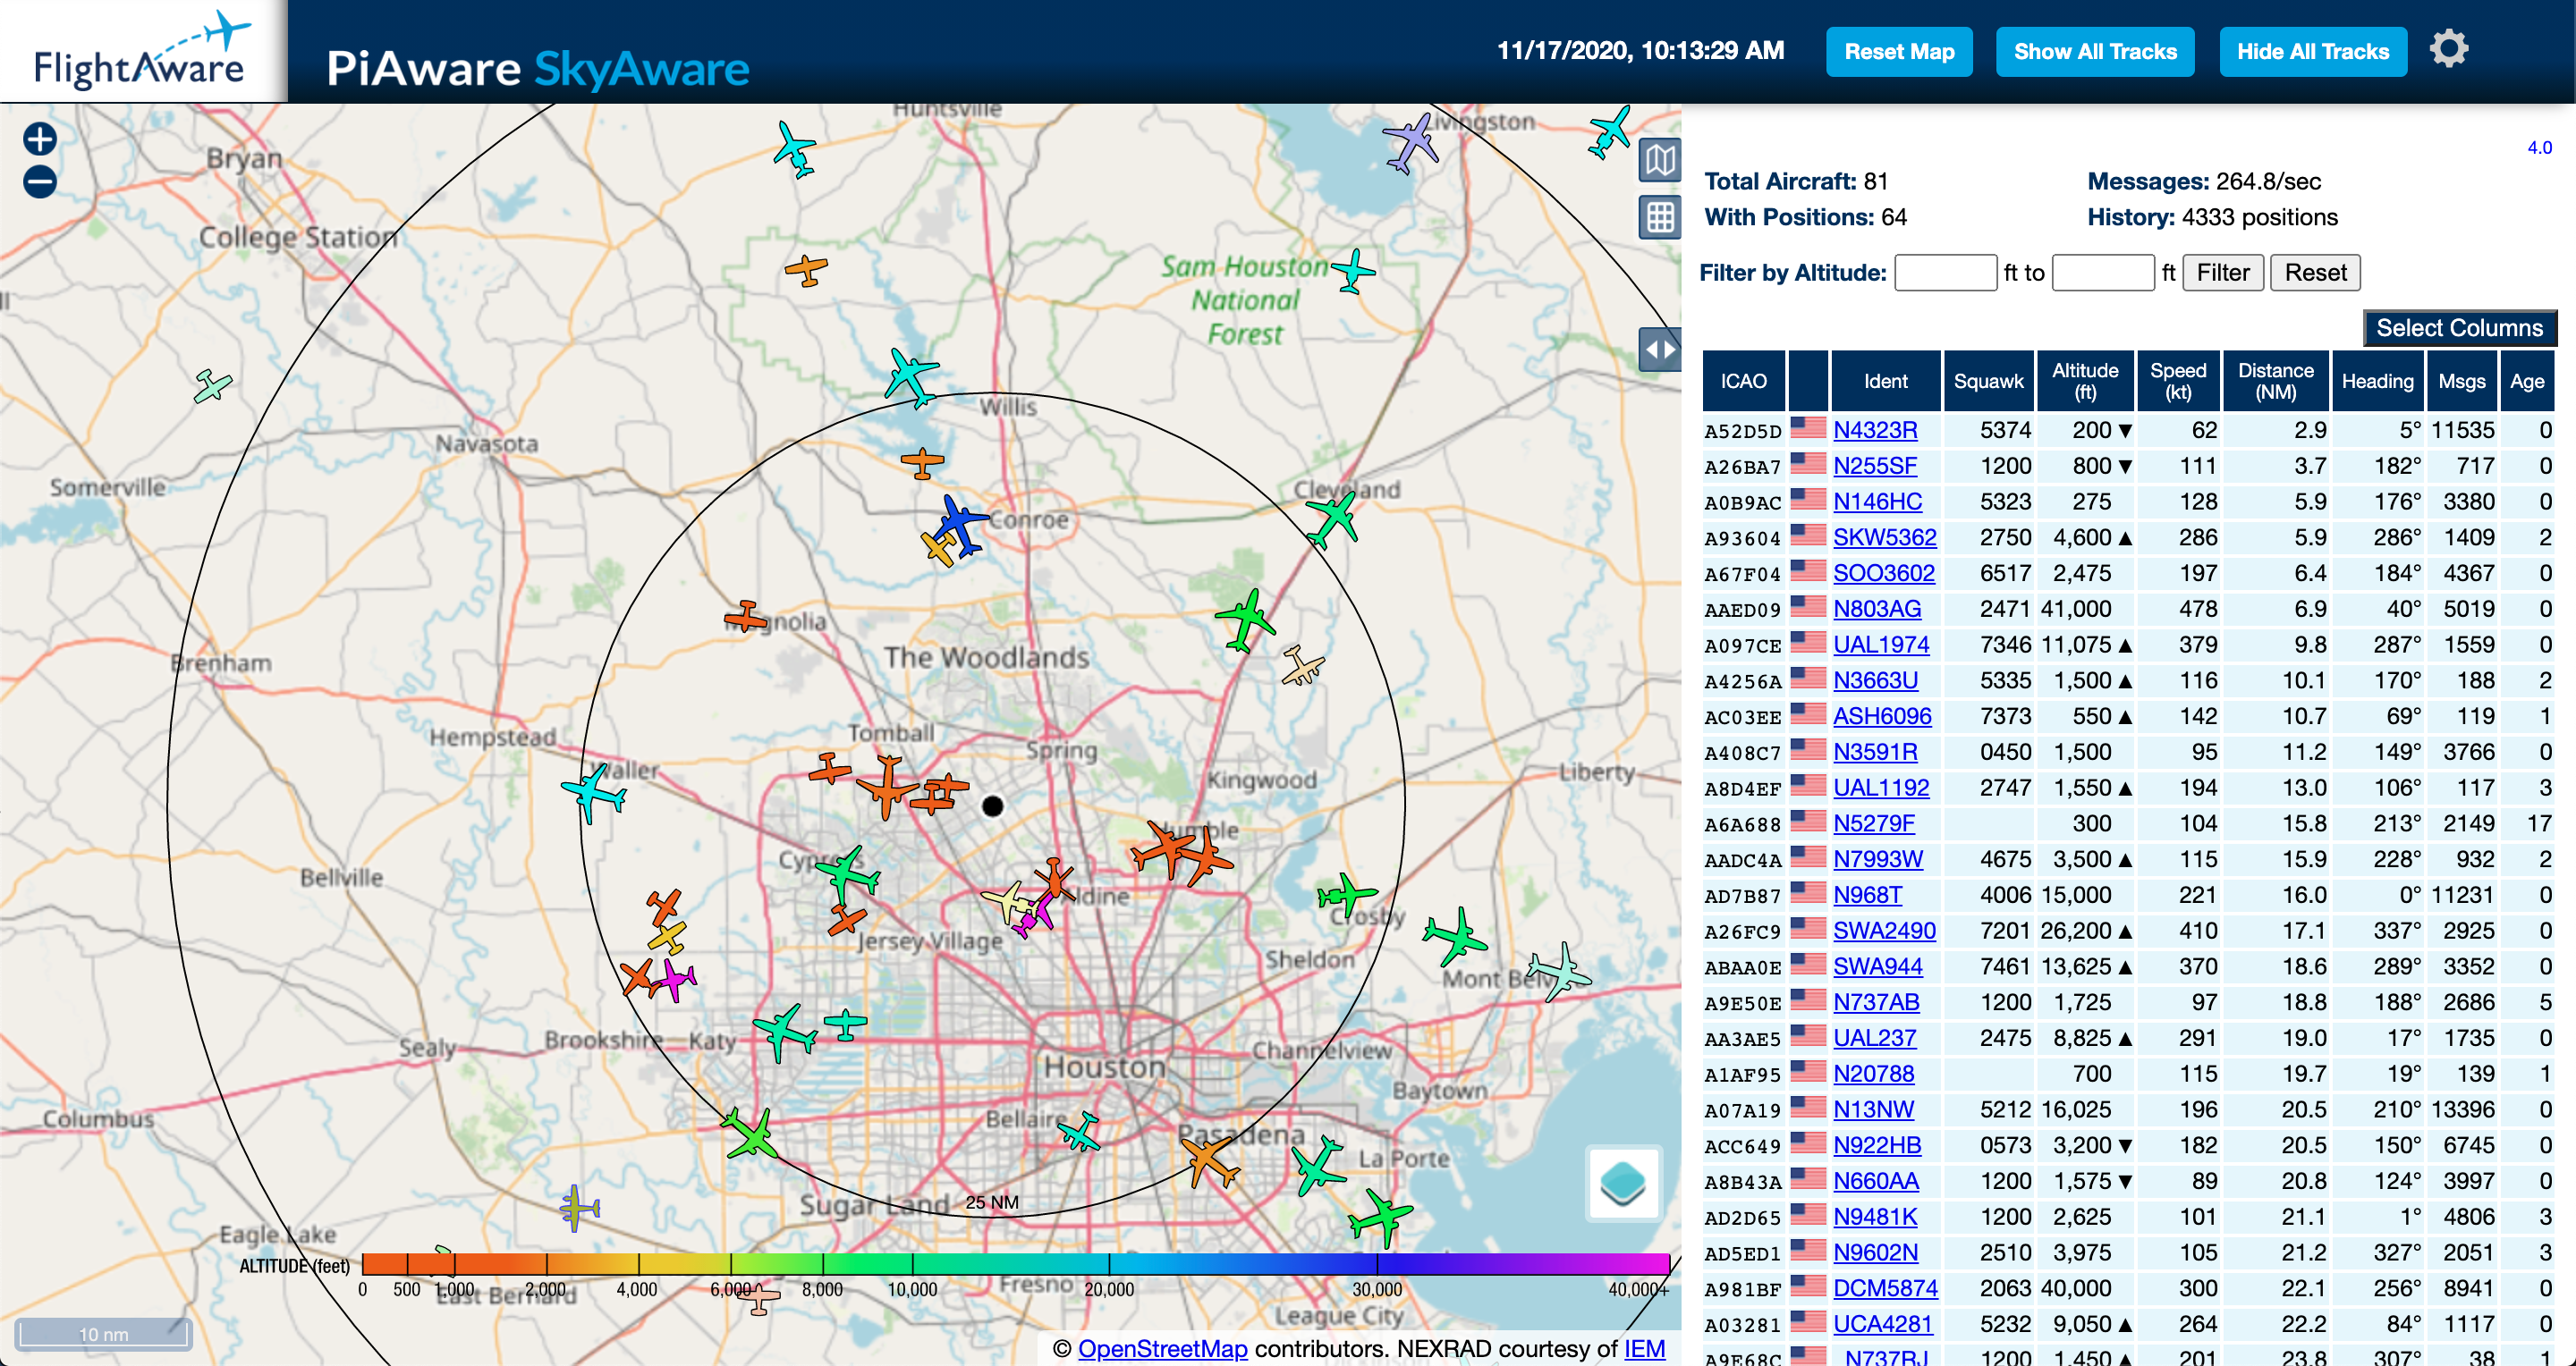This screenshot has width=2576, height=1366.
Task: Click Hide All Tracks button
Action: pyautogui.click(x=2312, y=52)
